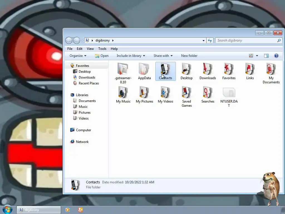Select the Downloads folder in file pane

[208, 69]
